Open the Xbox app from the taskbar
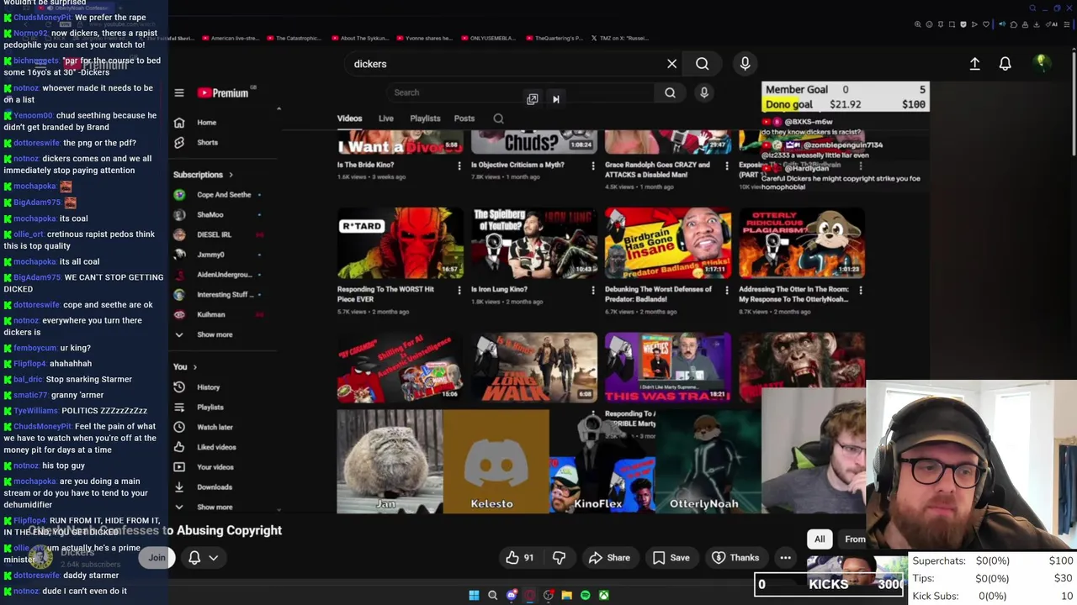 point(603,596)
